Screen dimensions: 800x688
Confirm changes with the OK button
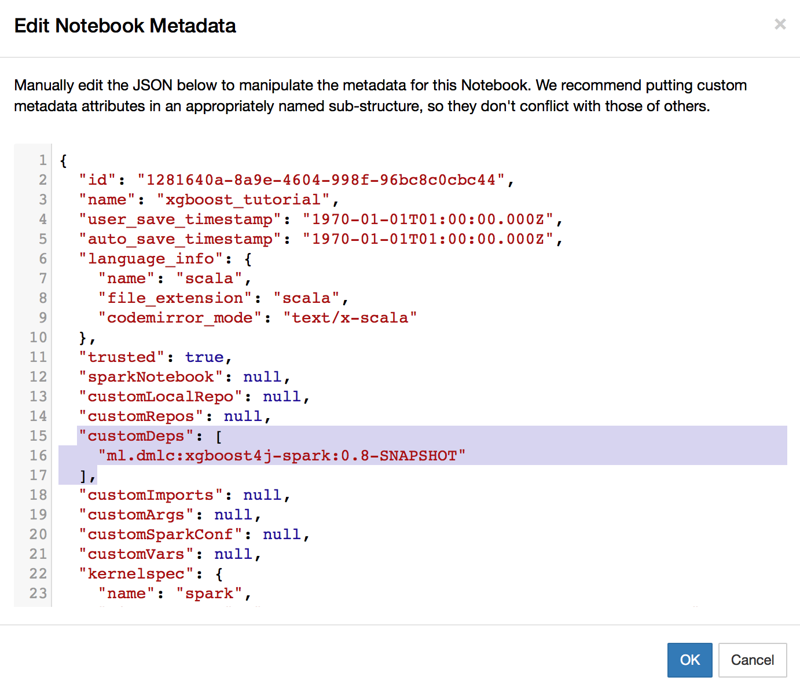(x=689, y=660)
